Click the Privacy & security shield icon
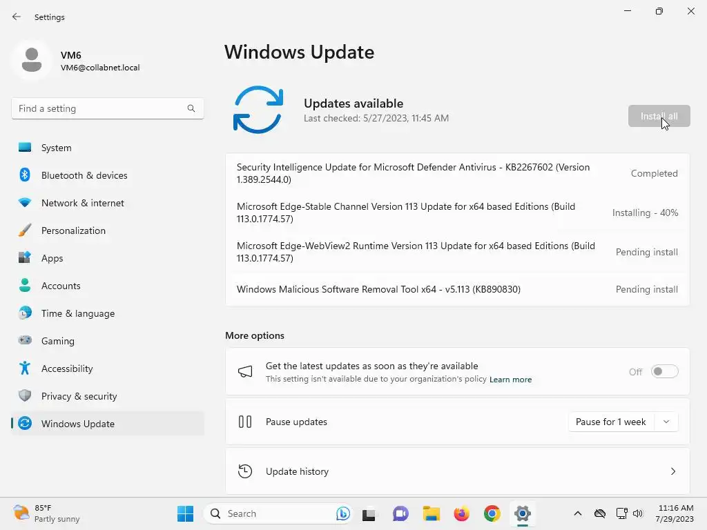The width and height of the screenshot is (707, 530). 25,395
